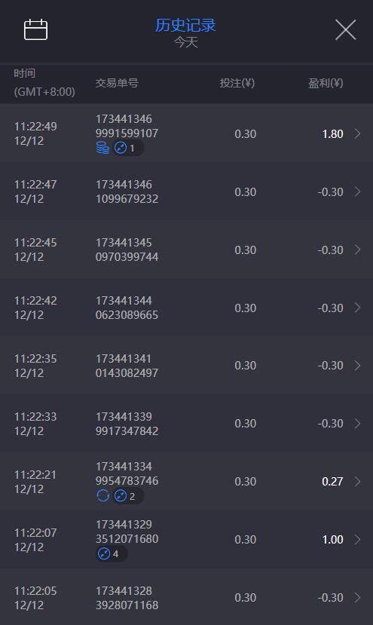Open the calendar date picker icon
Viewport: 373px width, 625px height.
[x=36, y=29]
